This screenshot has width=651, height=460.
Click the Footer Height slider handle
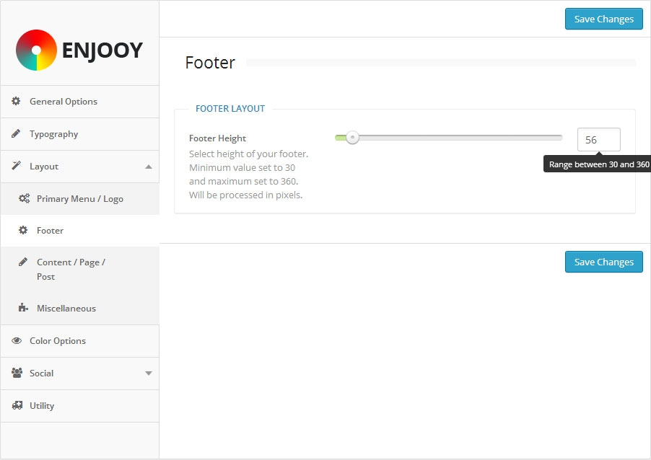(x=352, y=138)
